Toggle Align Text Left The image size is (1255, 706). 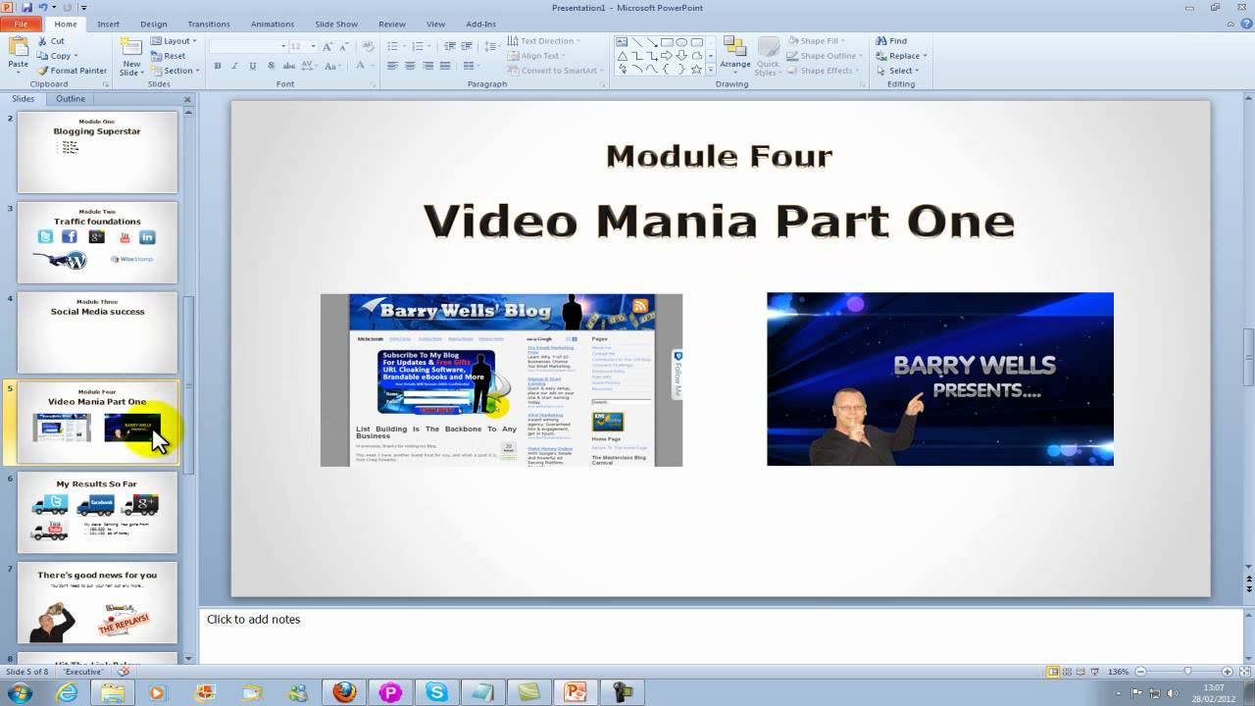pos(392,66)
